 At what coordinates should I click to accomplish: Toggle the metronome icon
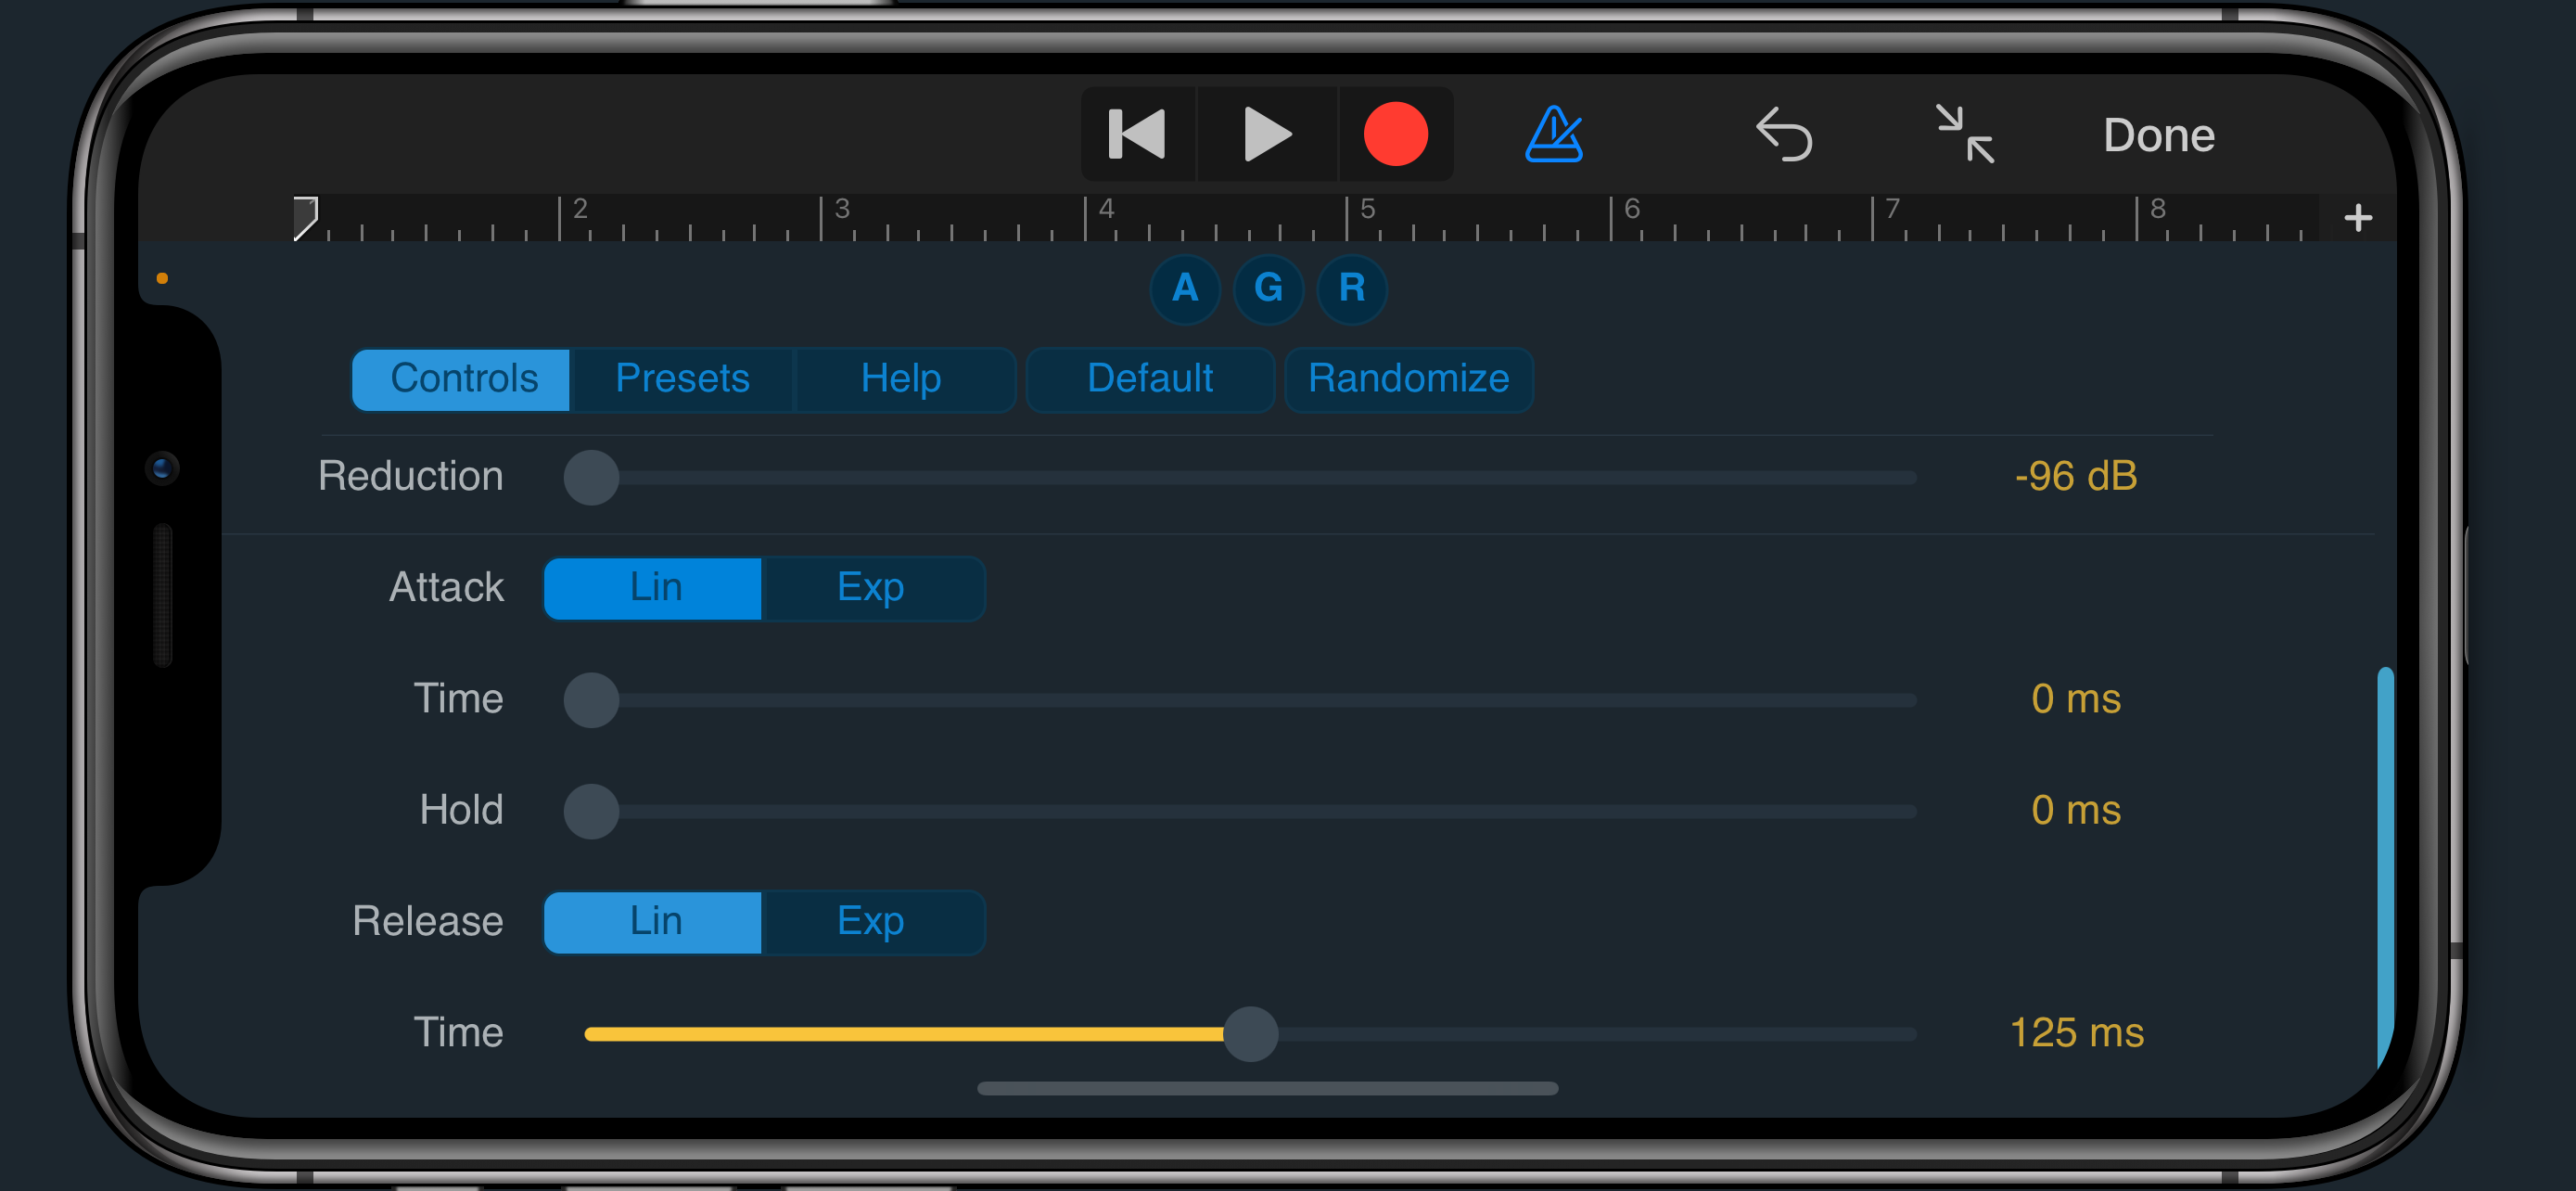point(1553,134)
